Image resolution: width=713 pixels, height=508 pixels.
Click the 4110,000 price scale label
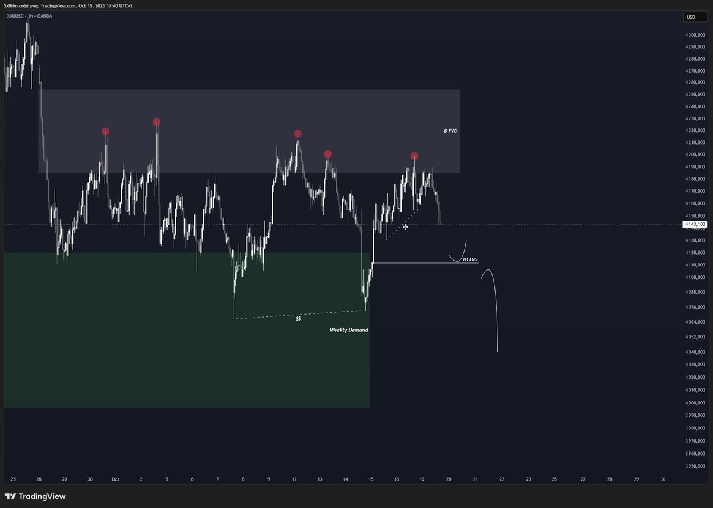695,265
